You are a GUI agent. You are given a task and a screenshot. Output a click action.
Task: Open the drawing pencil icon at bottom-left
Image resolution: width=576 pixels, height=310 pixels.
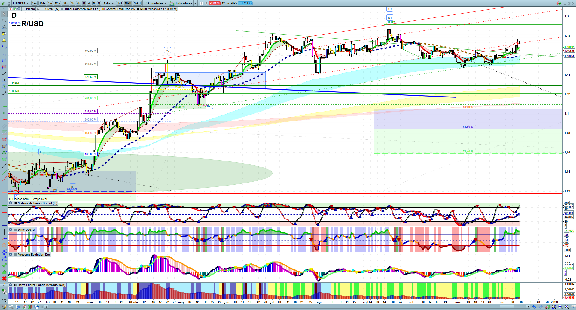4,307
